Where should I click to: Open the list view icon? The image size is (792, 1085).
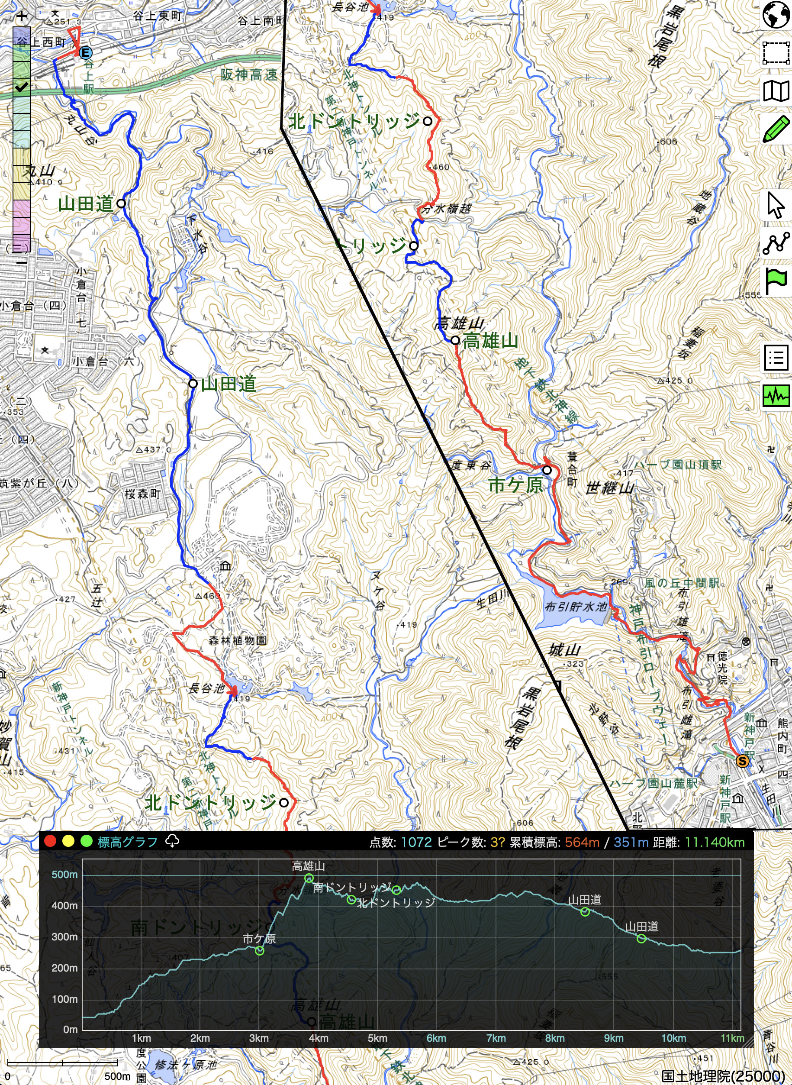pyautogui.click(x=776, y=358)
